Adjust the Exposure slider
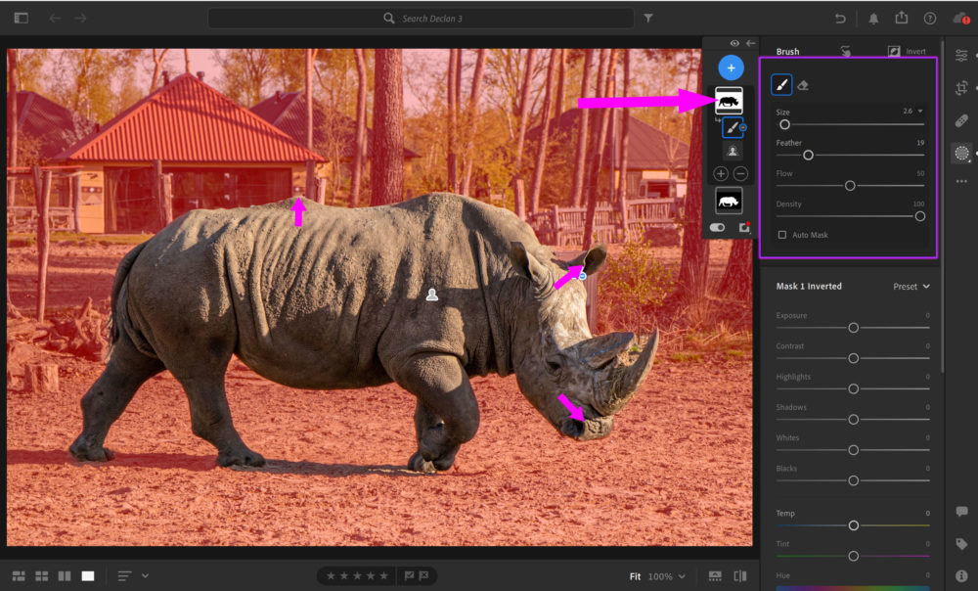Image resolution: width=978 pixels, height=591 pixels. coord(853,328)
